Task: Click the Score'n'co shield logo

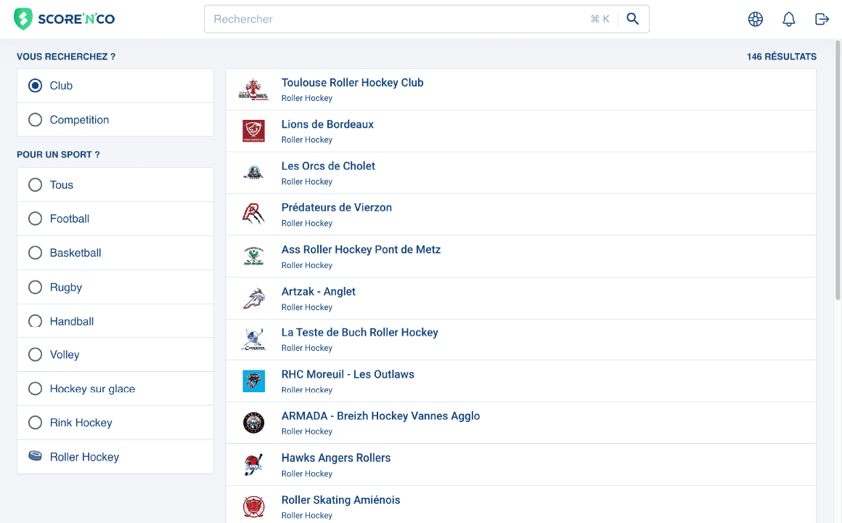Action: (23, 19)
